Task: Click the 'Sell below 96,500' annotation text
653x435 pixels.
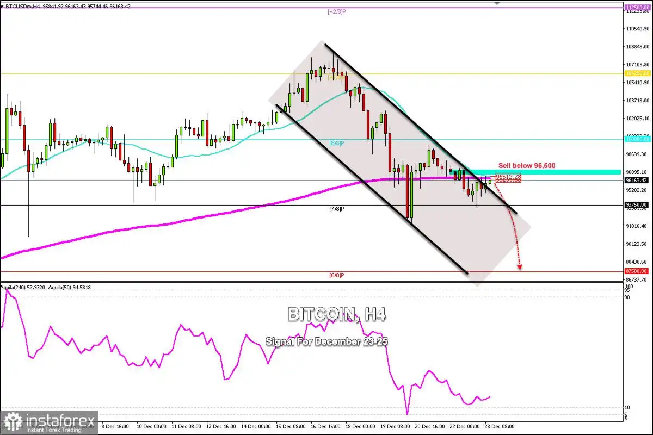Action: (527, 165)
